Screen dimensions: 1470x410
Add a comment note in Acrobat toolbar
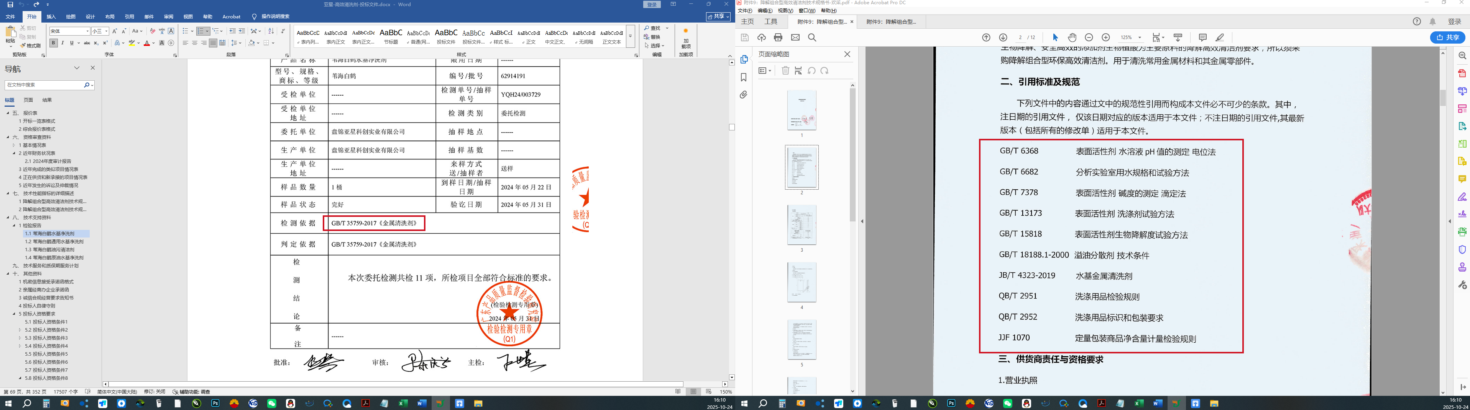click(x=1203, y=37)
